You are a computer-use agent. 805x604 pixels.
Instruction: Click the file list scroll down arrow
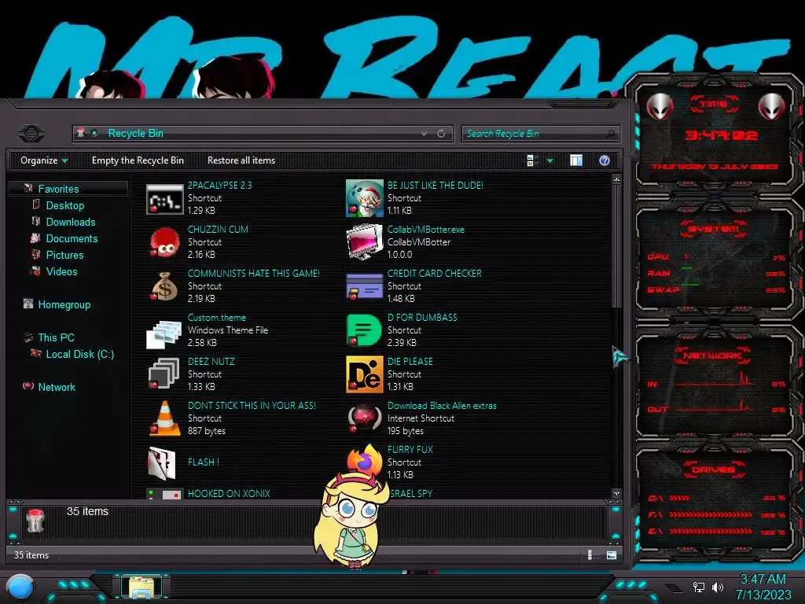(x=616, y=494)
